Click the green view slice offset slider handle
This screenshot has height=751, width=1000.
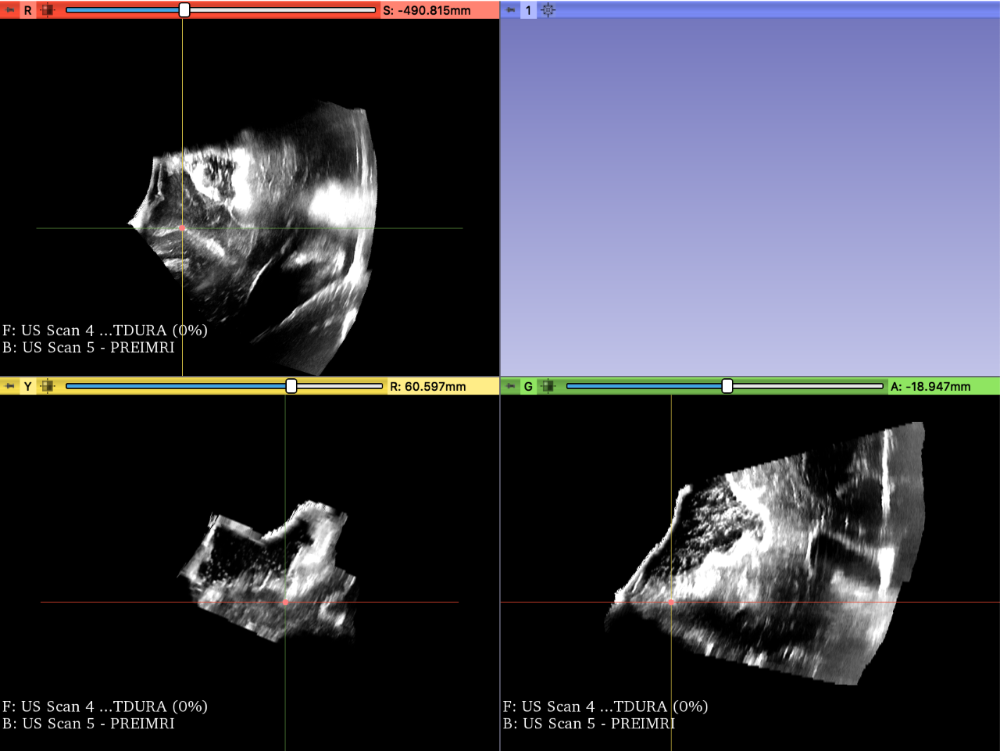point(727,385)
